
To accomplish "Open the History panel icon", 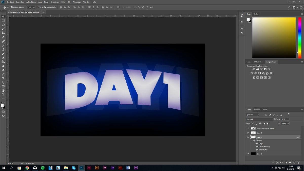I will [x=242, y=16].
